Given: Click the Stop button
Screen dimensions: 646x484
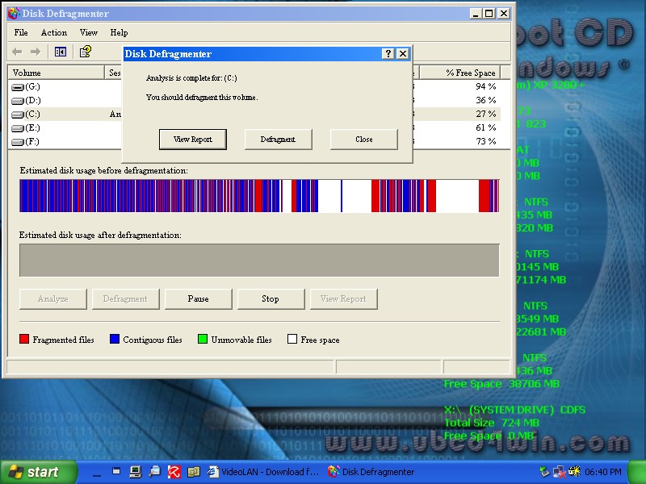Looking at the screenshot, I should [271, 298].
